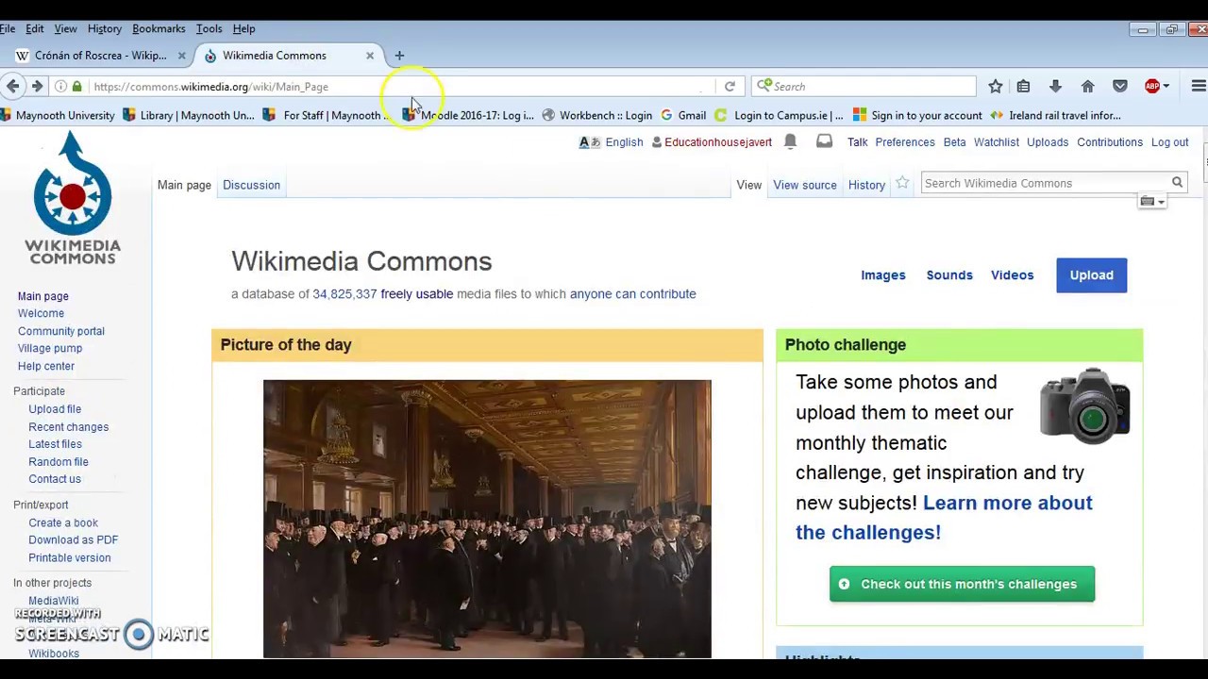This screenshot has height=679, width=1208.
Task: Close the Wikimedia Commons tab
Action: pyautogui.click(x=370, y=56)
